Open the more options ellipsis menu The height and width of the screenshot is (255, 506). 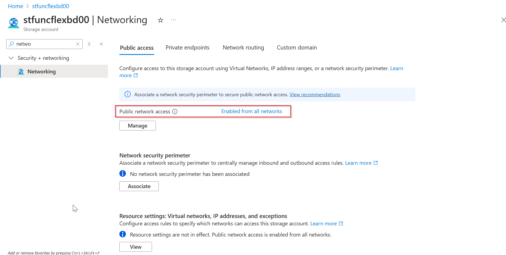click(173, 20)
